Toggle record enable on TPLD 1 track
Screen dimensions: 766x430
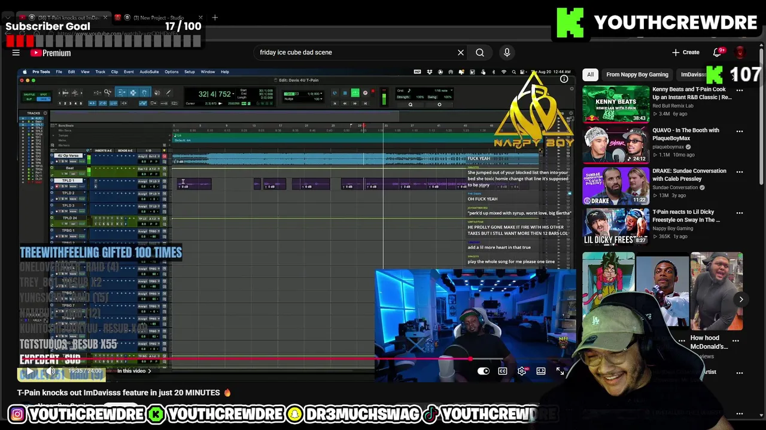[57, 186]
